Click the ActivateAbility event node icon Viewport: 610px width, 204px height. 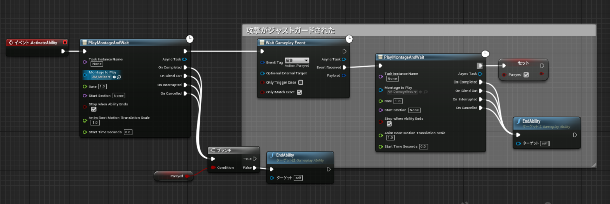click(11, 43)
